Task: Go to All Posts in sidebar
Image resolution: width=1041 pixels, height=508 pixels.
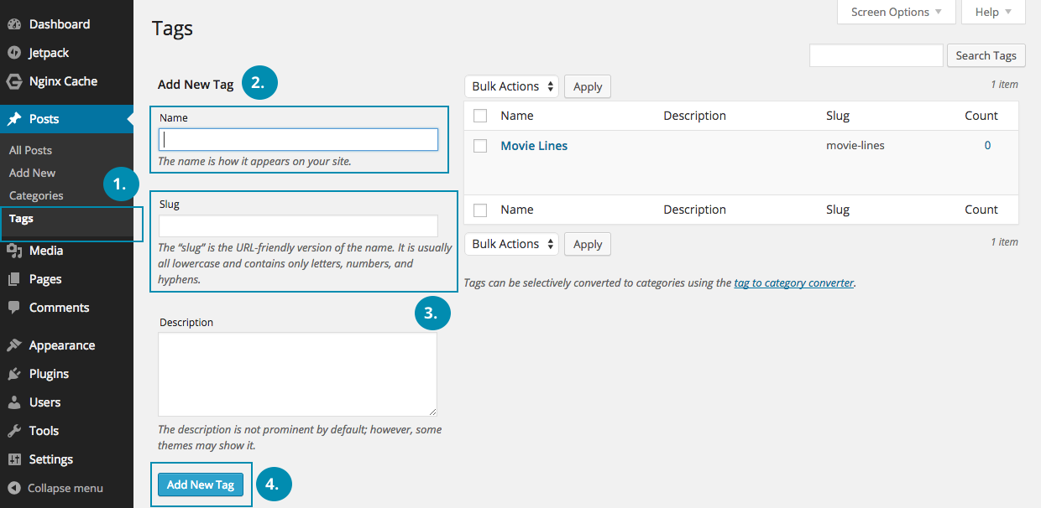Action: click(x=30, y=150)
